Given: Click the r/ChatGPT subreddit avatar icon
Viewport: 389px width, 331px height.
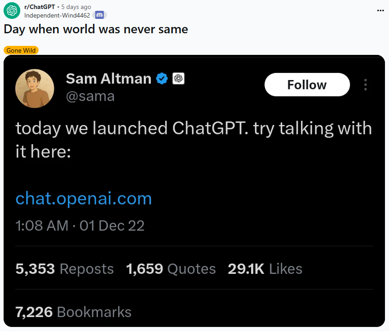Looking at the screenshot, I should coord(12,10).
